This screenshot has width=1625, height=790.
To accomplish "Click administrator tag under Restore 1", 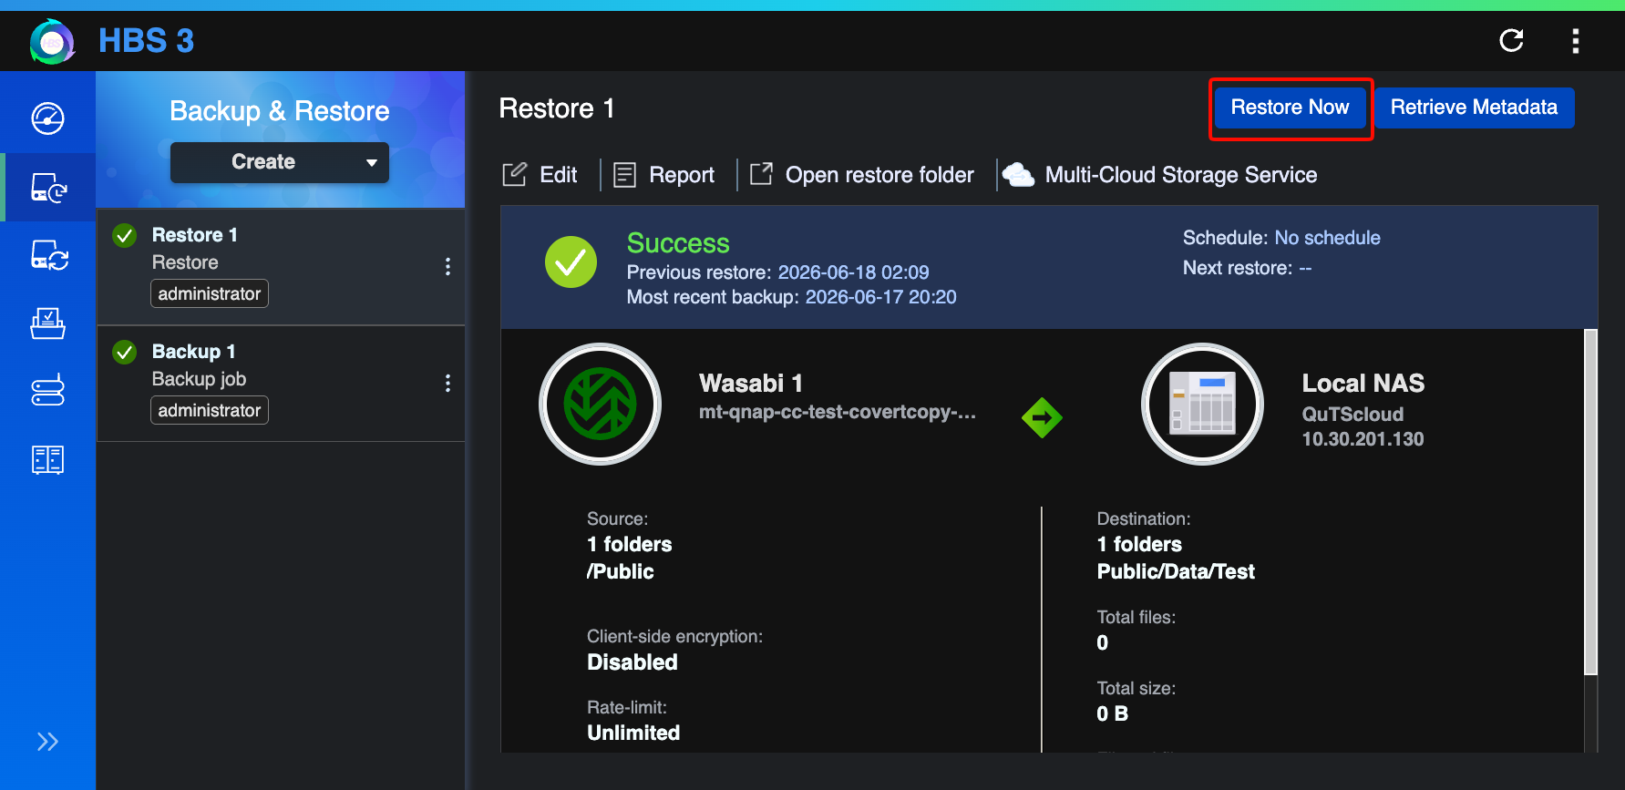I will click(210, 293).
